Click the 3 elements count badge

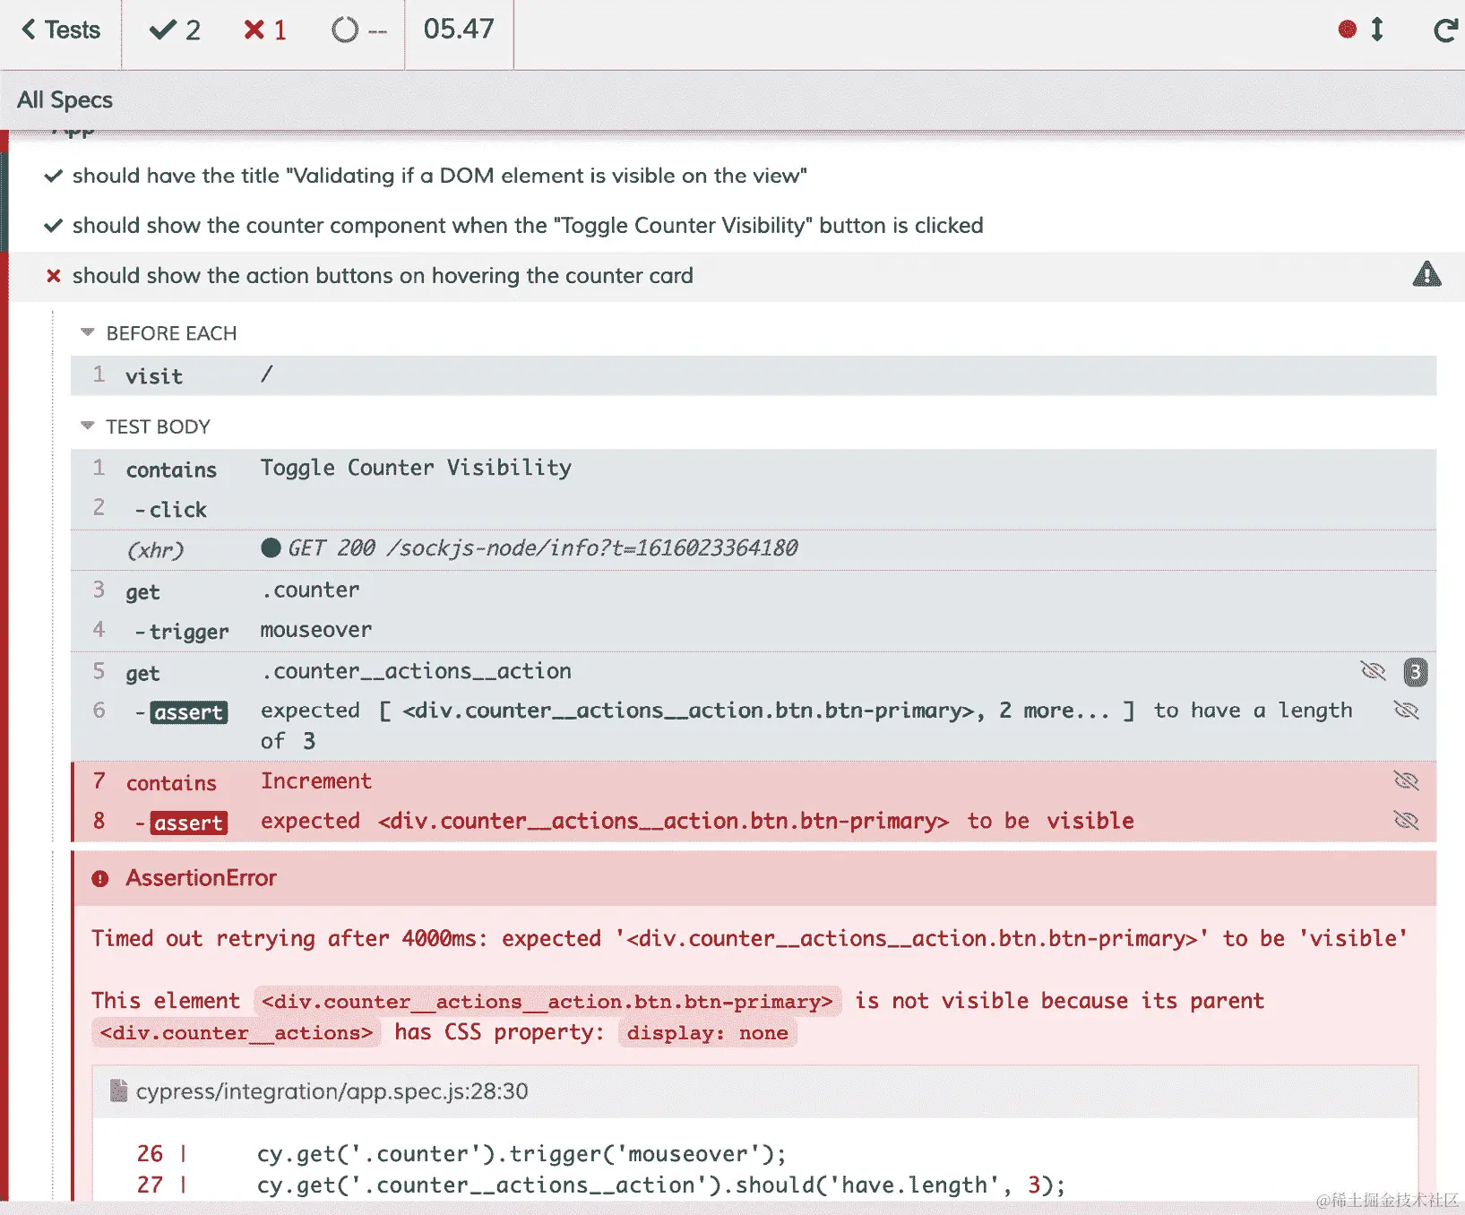(x=1415, y=671)
